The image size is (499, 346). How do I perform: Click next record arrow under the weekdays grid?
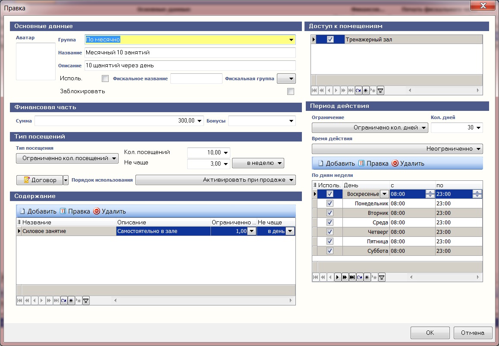click(338, 277)
